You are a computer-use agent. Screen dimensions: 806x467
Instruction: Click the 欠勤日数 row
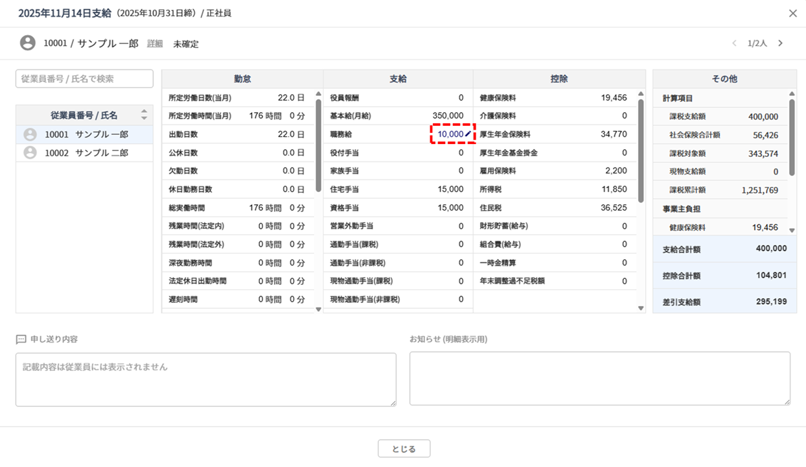point(238,171)
